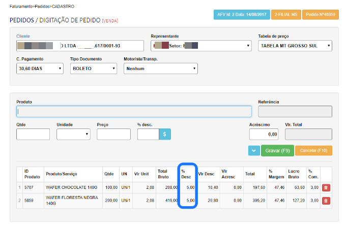Click the Preço input field
The width and height of the screenshot is (346, 228).
coord(114,134)
